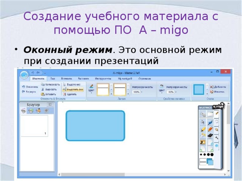This screenshot has height=181, width=242.
Task: Switch to the My a-migo ribbon tab
Action: (x=125, y=79)
